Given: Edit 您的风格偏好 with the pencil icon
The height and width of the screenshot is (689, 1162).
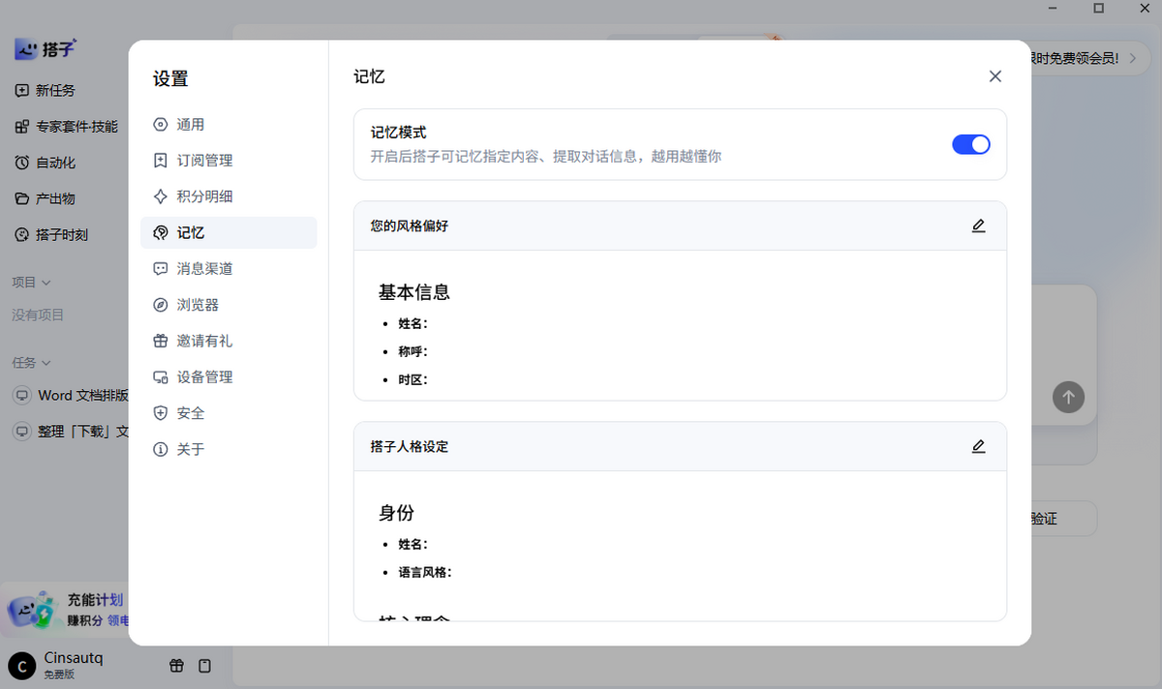Looking at the screenshot, I should click(x=978, y=225).
